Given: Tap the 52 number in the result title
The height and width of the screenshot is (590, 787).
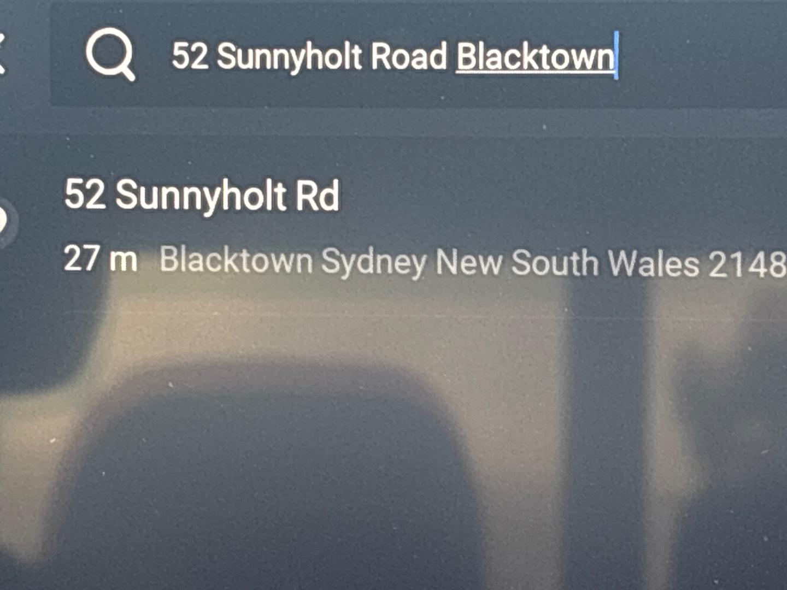Looking at the screenshot, I should click(85, 193).
